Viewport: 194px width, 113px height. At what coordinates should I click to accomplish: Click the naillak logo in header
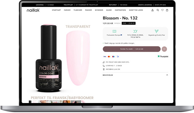[33, 10]
